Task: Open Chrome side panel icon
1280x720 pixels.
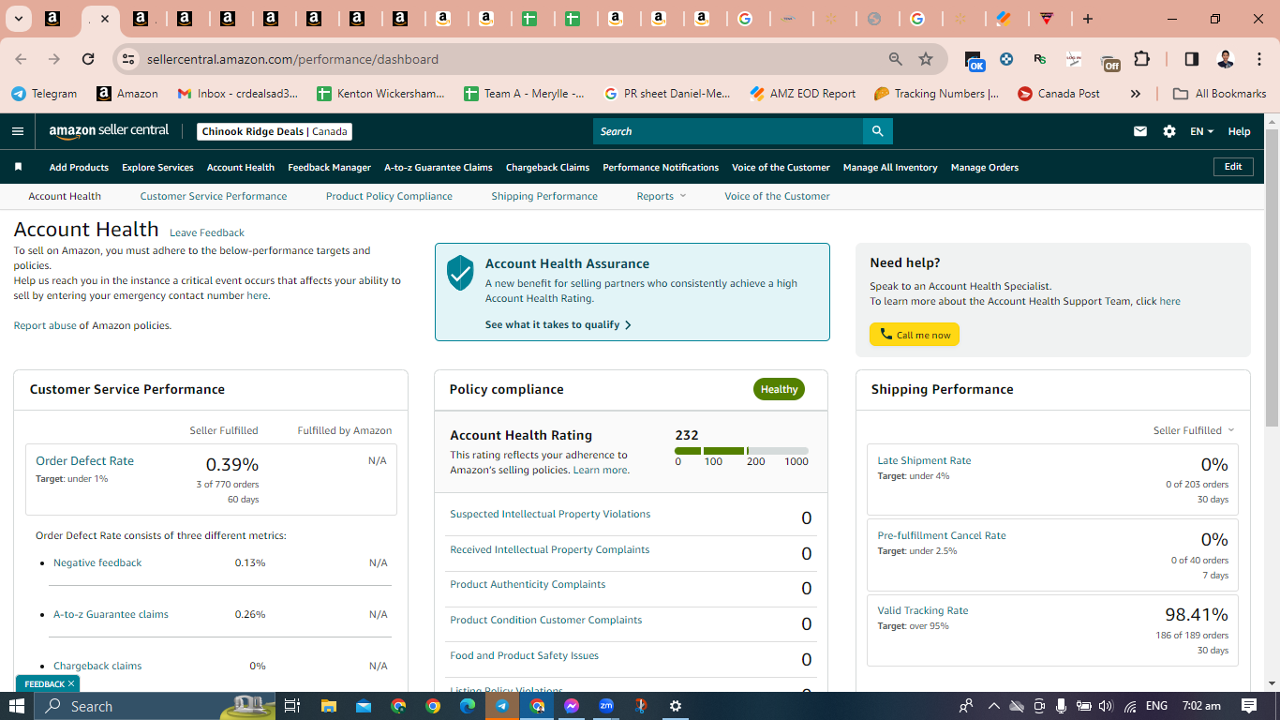Action: click(x=1191, y=59)
